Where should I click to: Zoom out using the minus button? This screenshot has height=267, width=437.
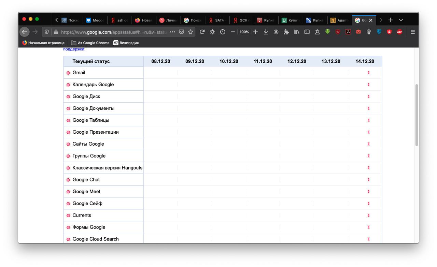(x=233, y=32)
